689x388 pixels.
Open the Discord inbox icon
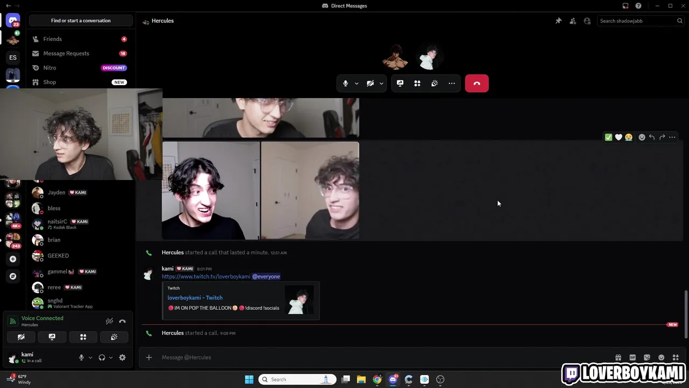pos(625,6)
